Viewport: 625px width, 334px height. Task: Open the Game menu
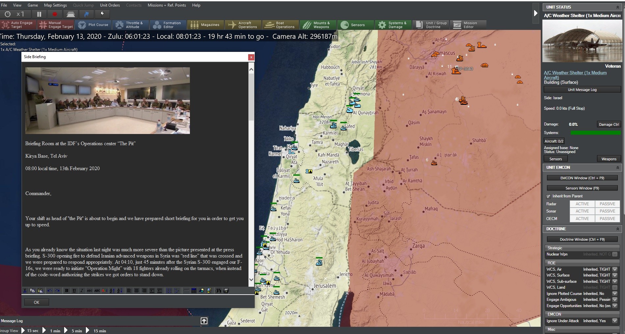33,5
